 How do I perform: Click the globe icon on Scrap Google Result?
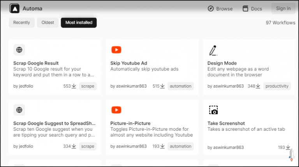pyautogui.click(x=19, y=50)
